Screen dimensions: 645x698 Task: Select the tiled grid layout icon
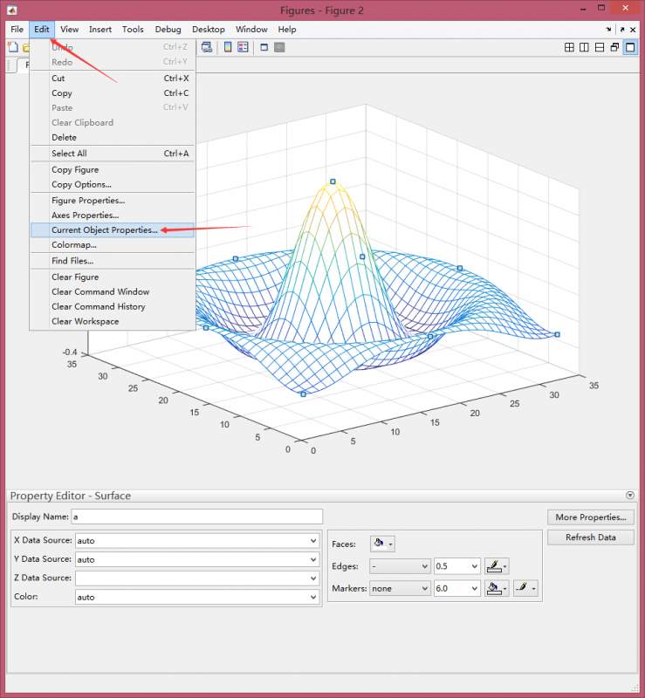(569, 47)
